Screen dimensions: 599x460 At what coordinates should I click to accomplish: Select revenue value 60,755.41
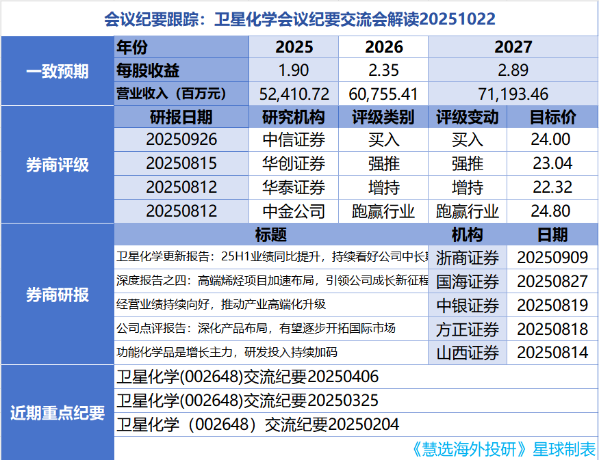tap(383, 94)
